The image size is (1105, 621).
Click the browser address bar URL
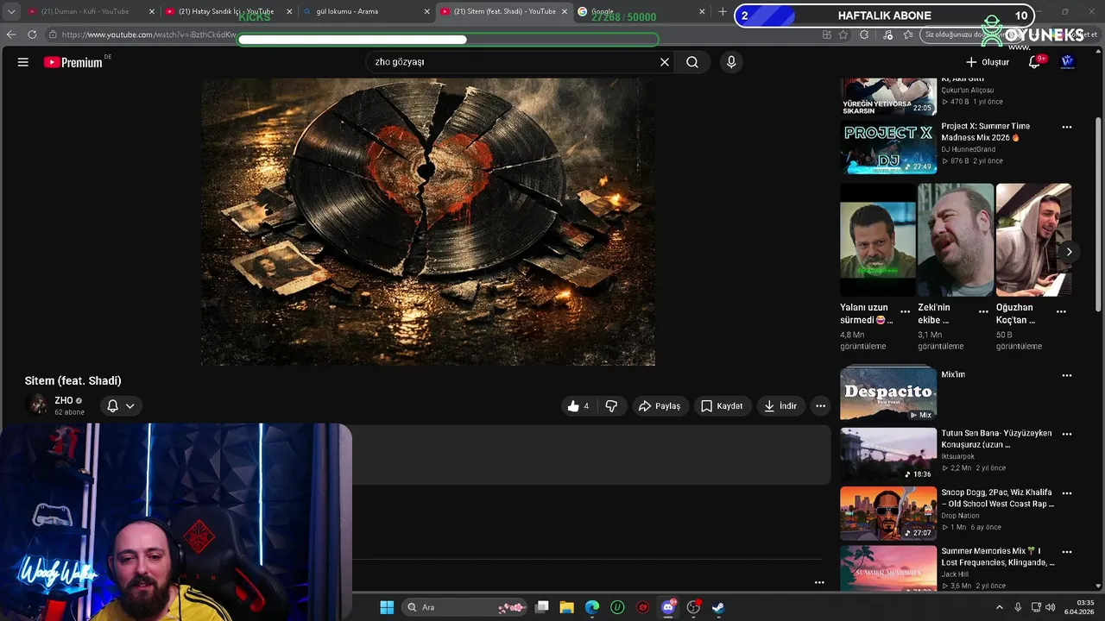coord(147,34)
